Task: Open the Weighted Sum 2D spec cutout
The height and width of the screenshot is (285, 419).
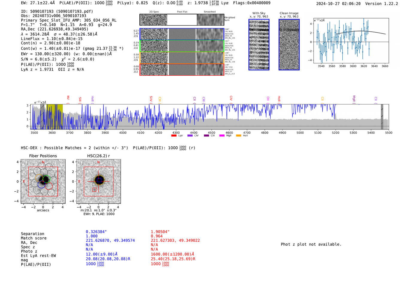Action: [154, 20]
